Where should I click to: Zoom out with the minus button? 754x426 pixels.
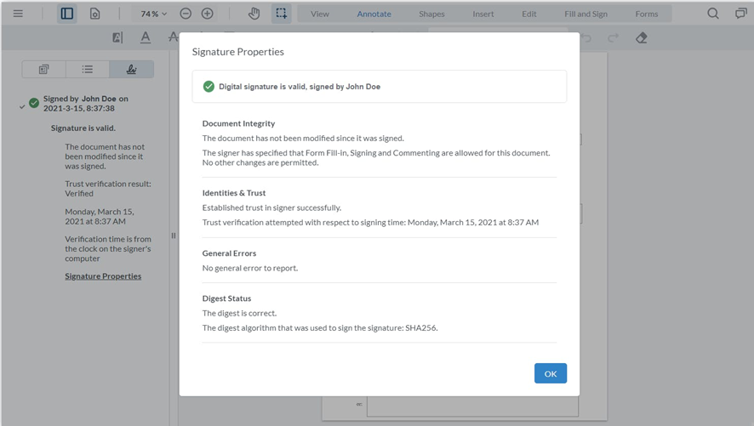click(186, 14)
